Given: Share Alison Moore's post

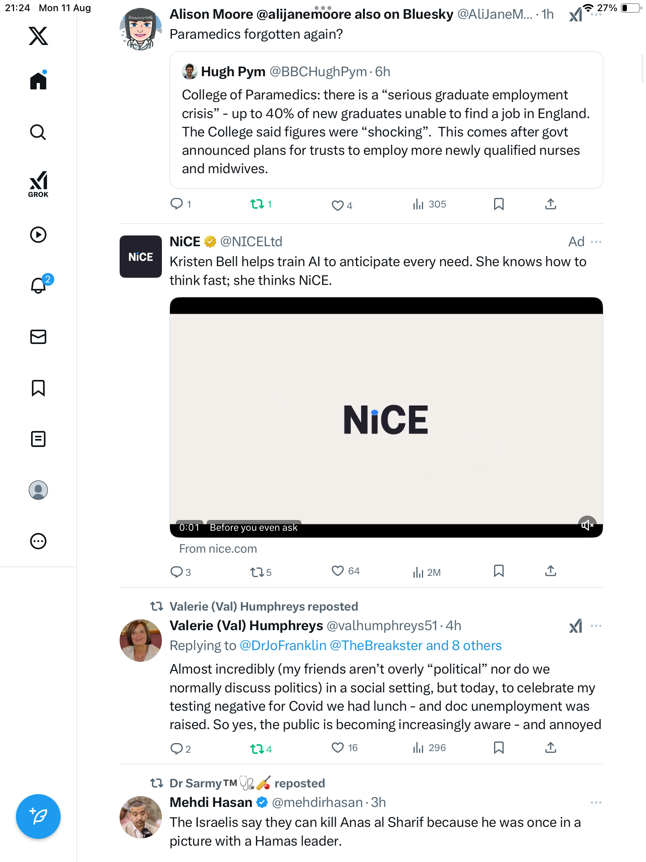Looking at the screenshot, I should coord(550,204).
